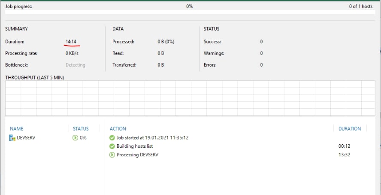This screenshot has height=195, width=381.
Task: Click the DURATION column header
Action: click(x=350, y=129)
